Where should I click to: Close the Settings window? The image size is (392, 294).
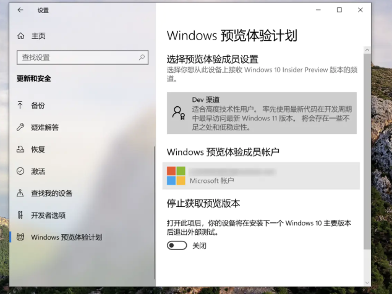coord(360,10)
